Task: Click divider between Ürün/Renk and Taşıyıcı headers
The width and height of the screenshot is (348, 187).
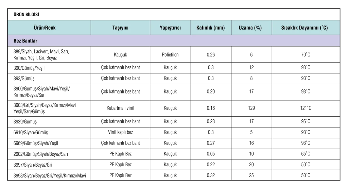Action: point(91,28)
